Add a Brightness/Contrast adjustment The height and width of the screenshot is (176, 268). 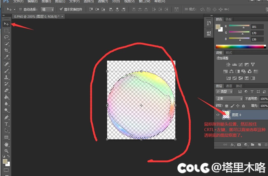228,65
